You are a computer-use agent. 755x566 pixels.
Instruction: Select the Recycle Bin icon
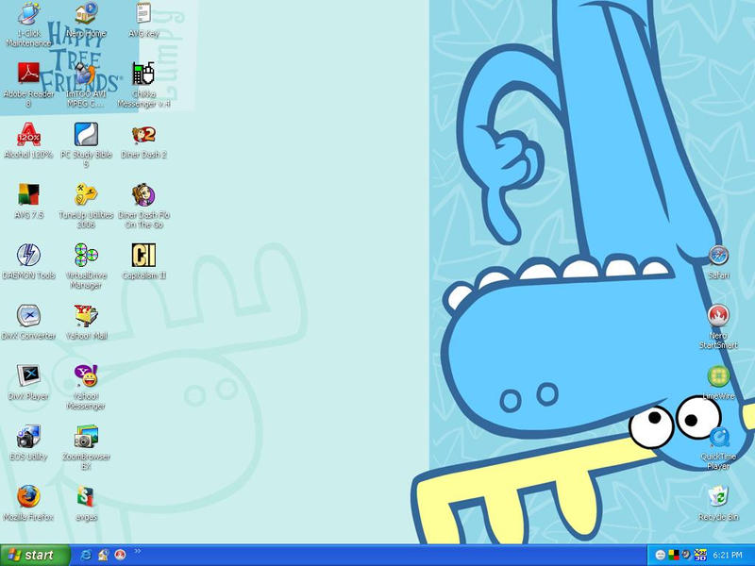718,497
